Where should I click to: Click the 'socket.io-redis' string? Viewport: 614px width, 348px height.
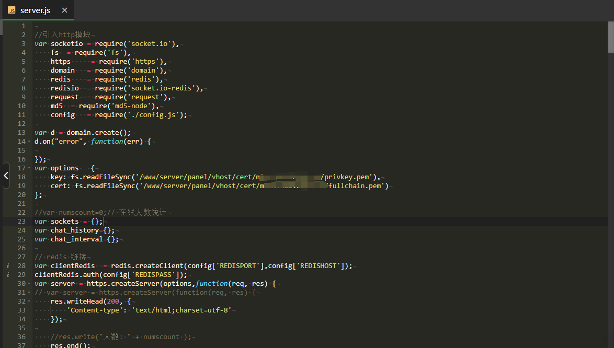[161, 88]
